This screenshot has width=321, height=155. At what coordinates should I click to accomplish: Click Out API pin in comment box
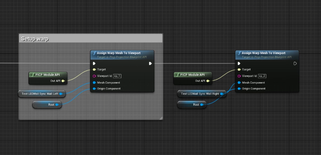(x=63, y=81)
